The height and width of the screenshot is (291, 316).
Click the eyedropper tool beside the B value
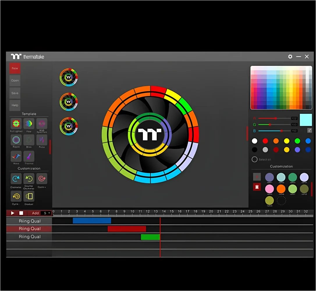[x=310, y=130]
